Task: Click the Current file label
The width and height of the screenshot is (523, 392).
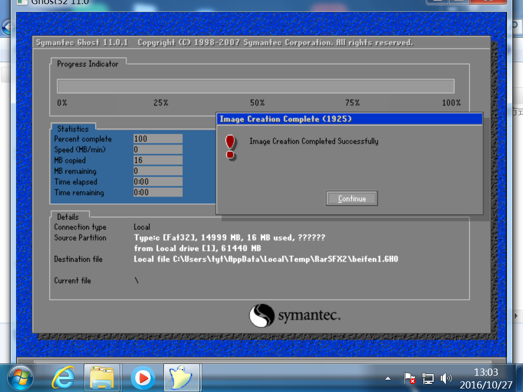Action: tap(73, 281)
